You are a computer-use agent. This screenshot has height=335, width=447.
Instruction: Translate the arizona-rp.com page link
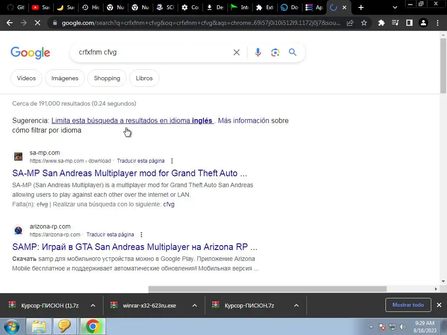(110, 235)
